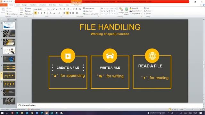The height and width of the screenshot is (115, 205).
Task: Click the Format Painter button
Action: 12,14
